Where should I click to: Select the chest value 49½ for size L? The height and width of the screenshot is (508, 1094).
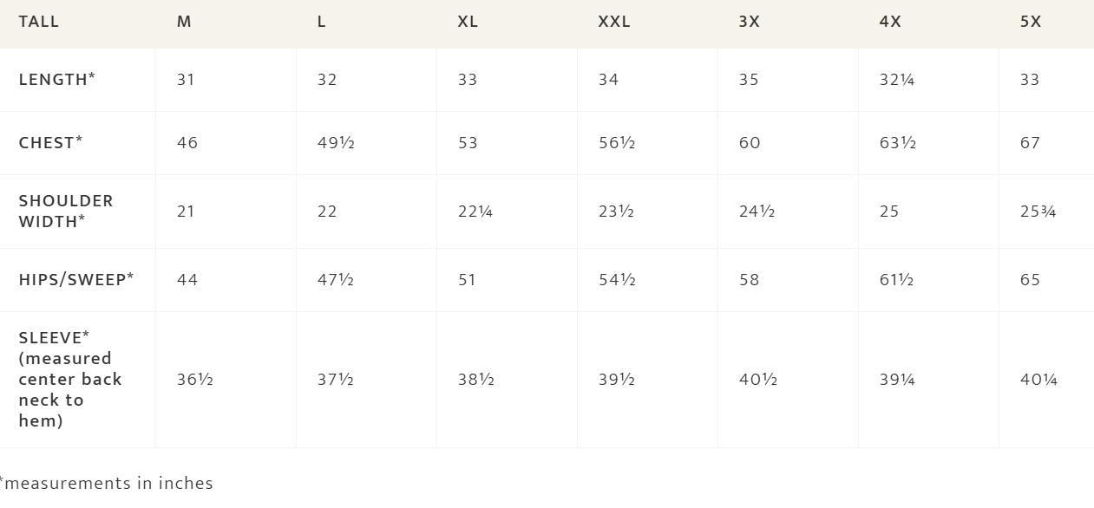click(x=336, y=143)
